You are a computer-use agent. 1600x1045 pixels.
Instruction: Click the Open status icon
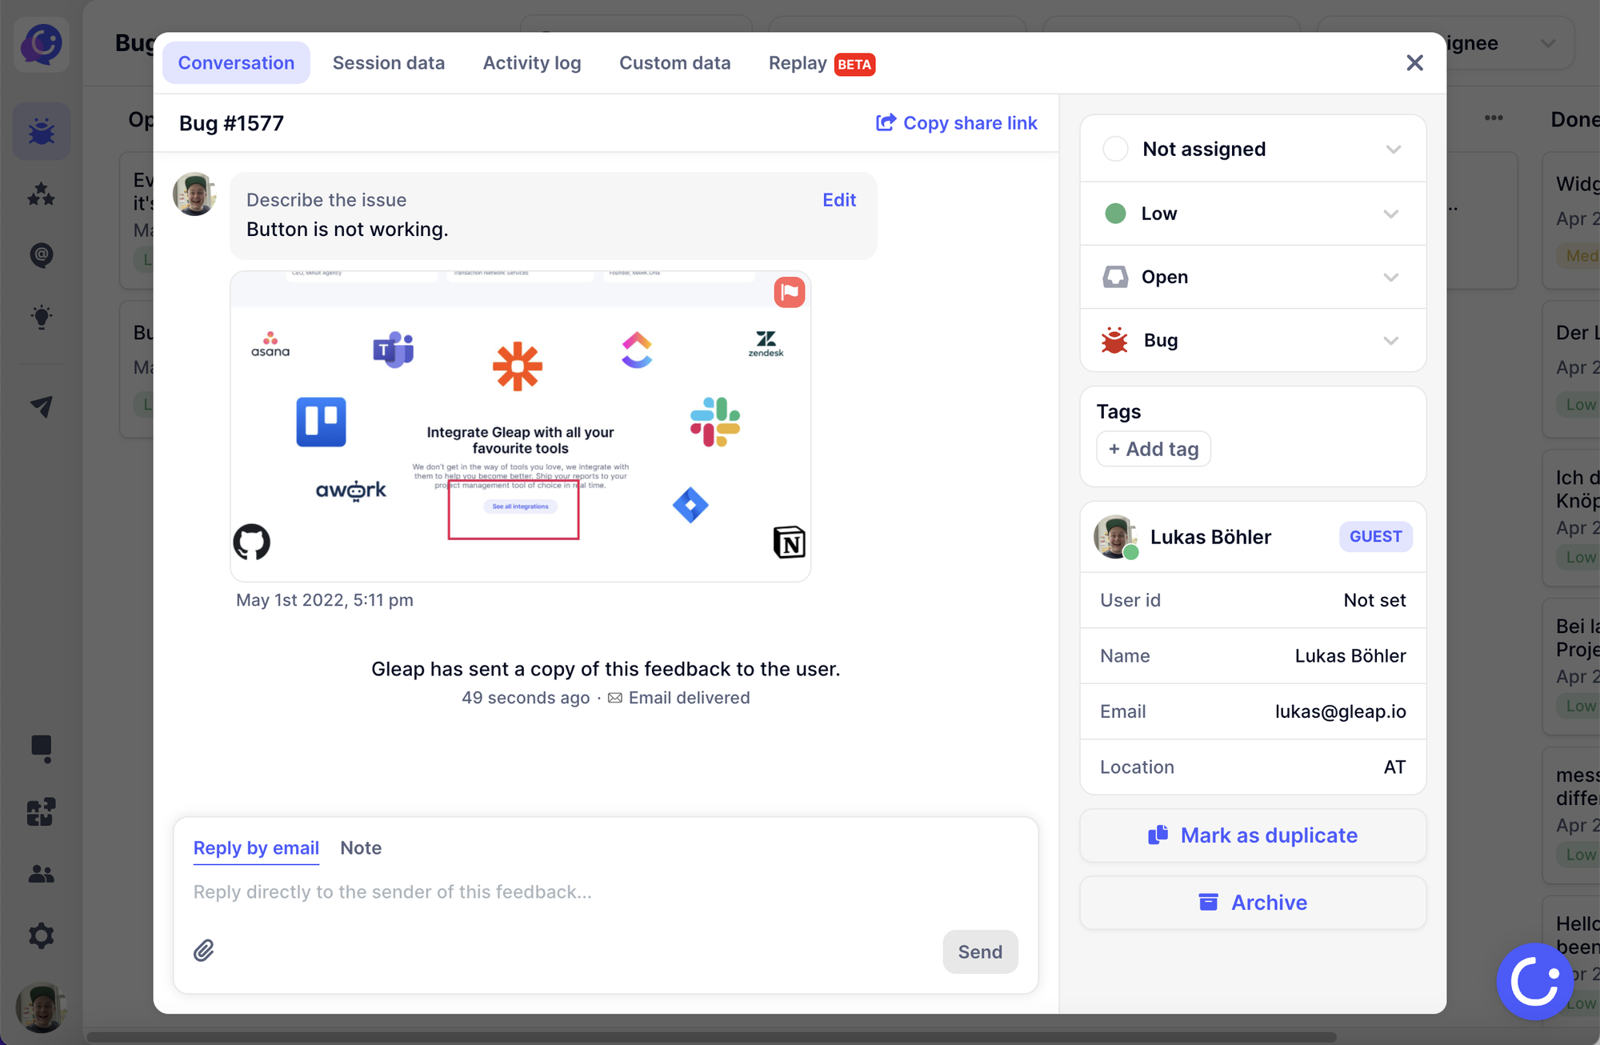pos(1114,276)
